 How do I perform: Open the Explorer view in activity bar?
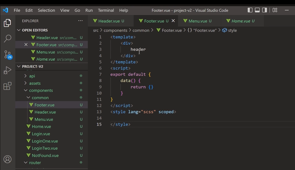pos(7,23)
